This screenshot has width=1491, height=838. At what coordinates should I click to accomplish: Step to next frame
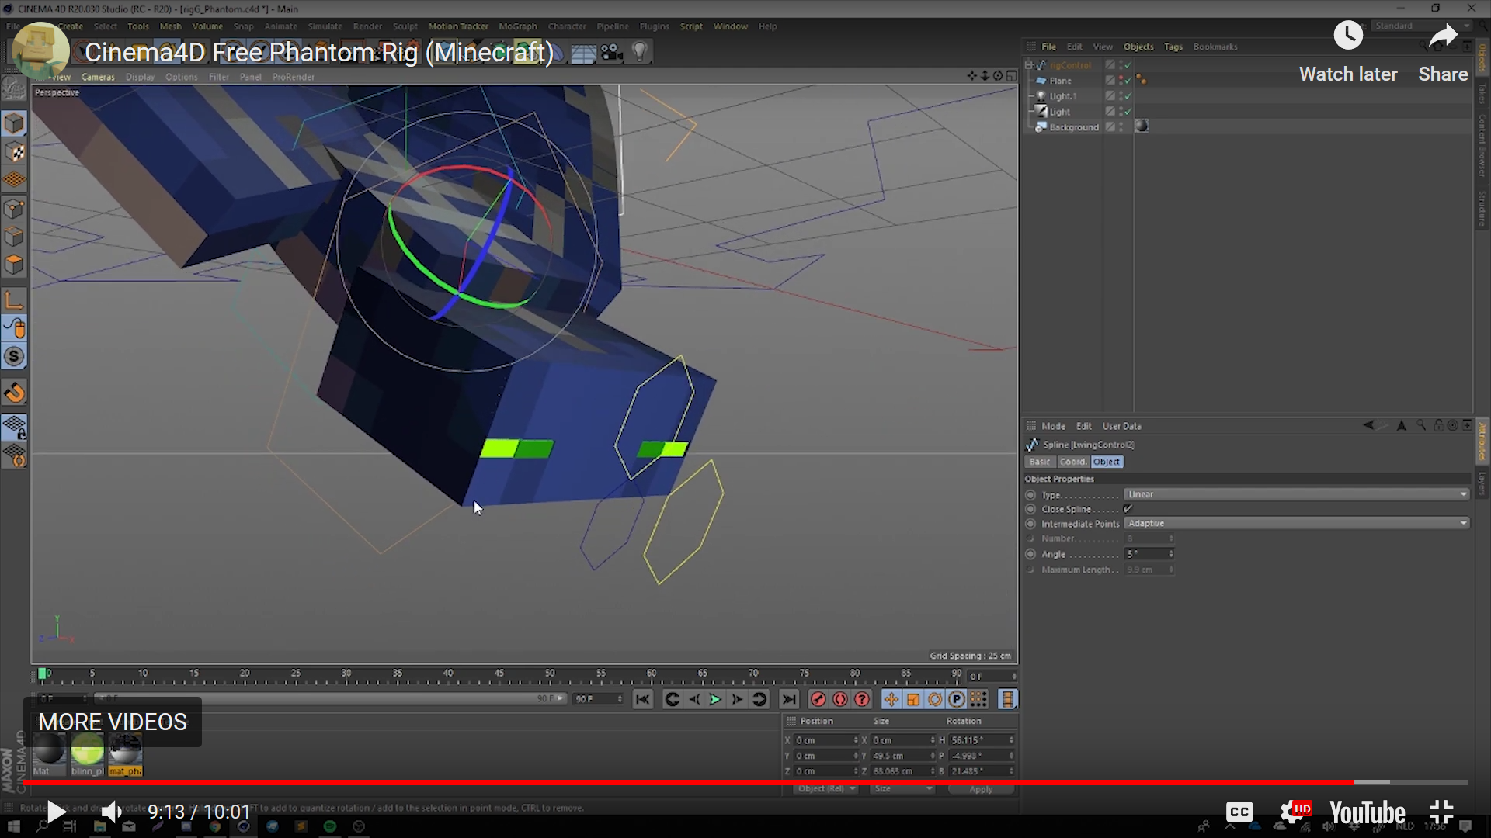737,699
